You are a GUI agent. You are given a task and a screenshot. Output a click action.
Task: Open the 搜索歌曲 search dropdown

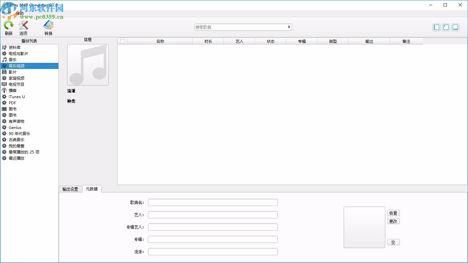[x=289, y=27]
